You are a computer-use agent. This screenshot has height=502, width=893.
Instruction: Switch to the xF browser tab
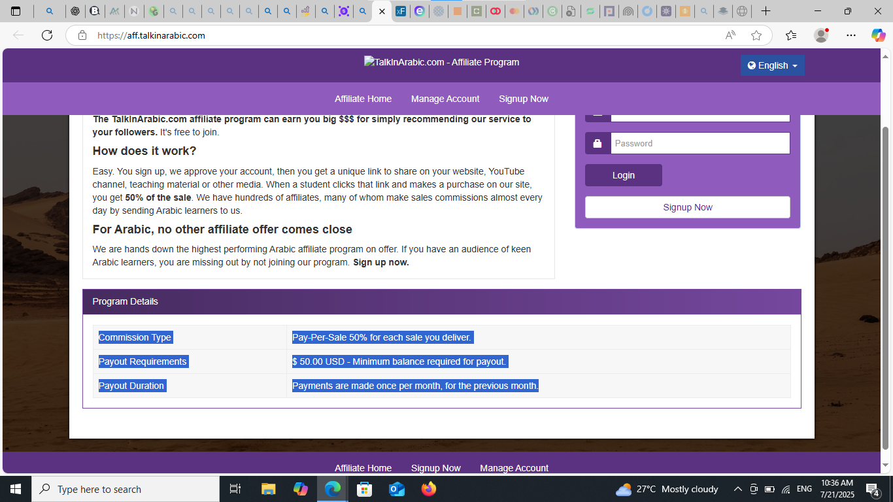coord(401,11)
